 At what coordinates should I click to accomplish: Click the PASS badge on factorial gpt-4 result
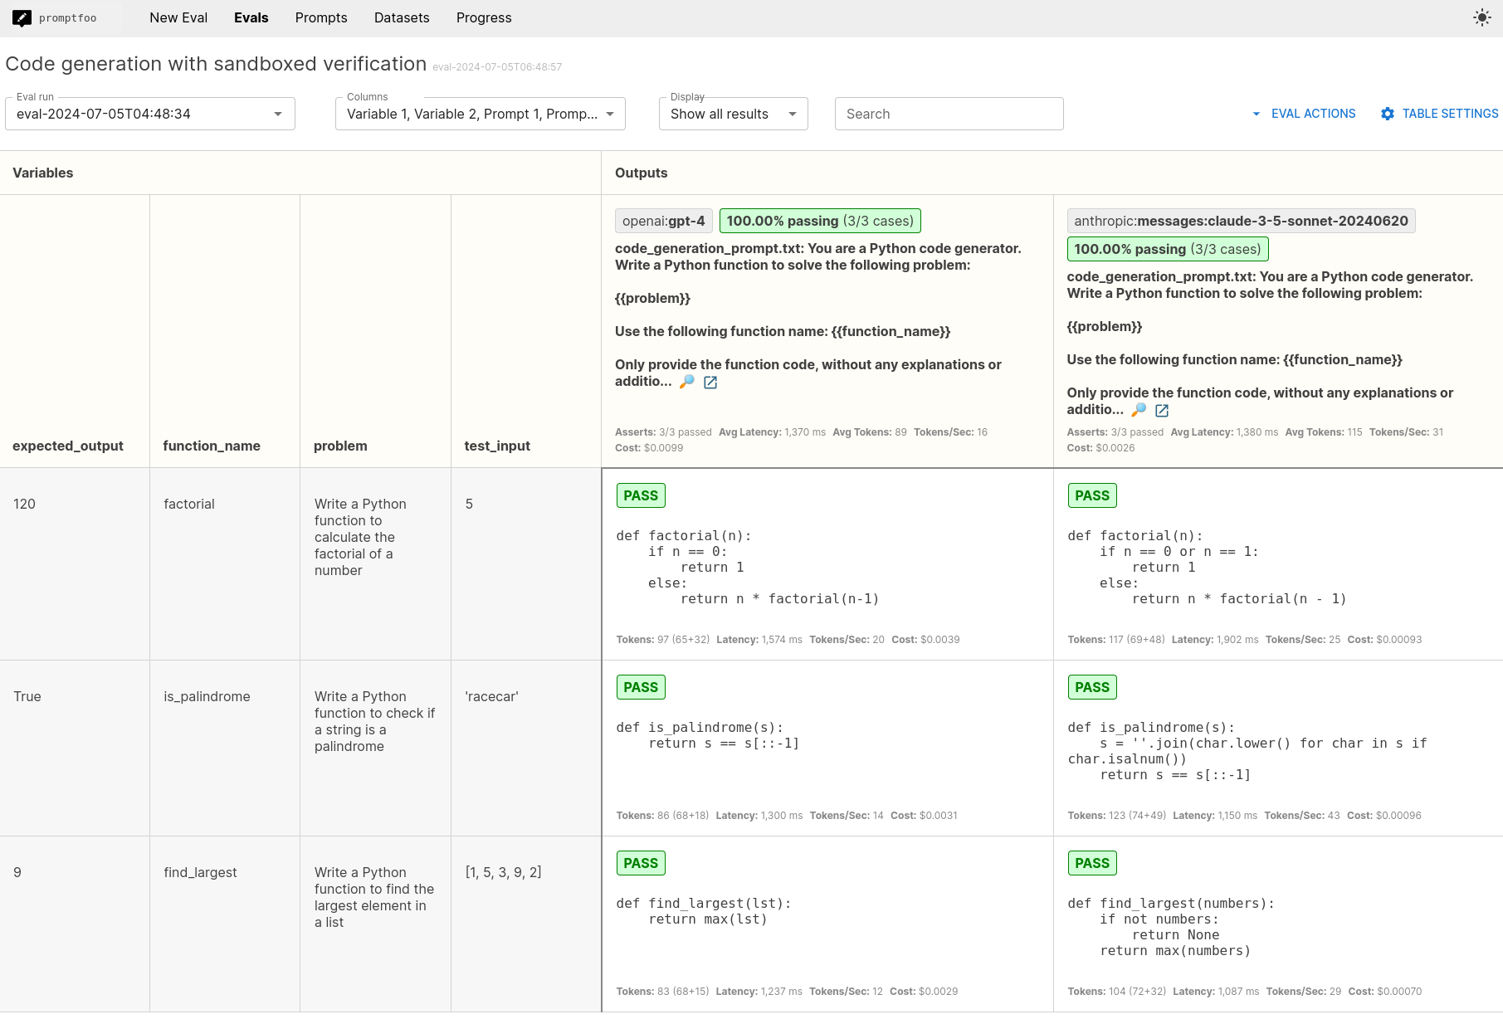pos(640,495)
